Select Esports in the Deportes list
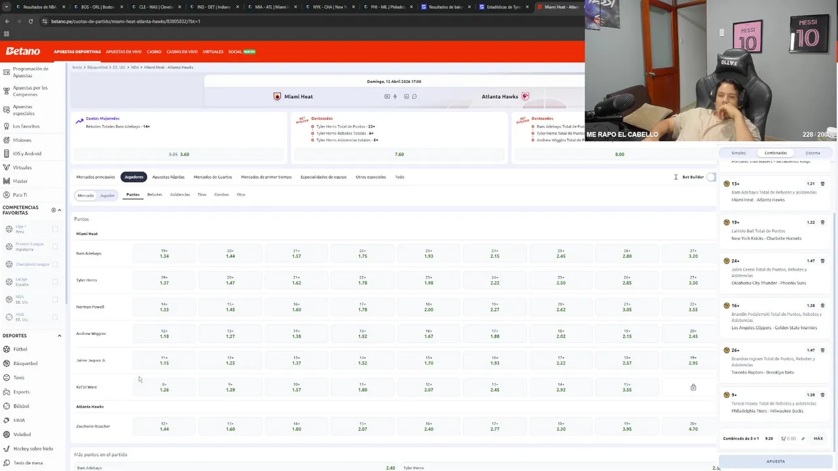The width and height of the screenshot is (838, 471). point(21,392)
